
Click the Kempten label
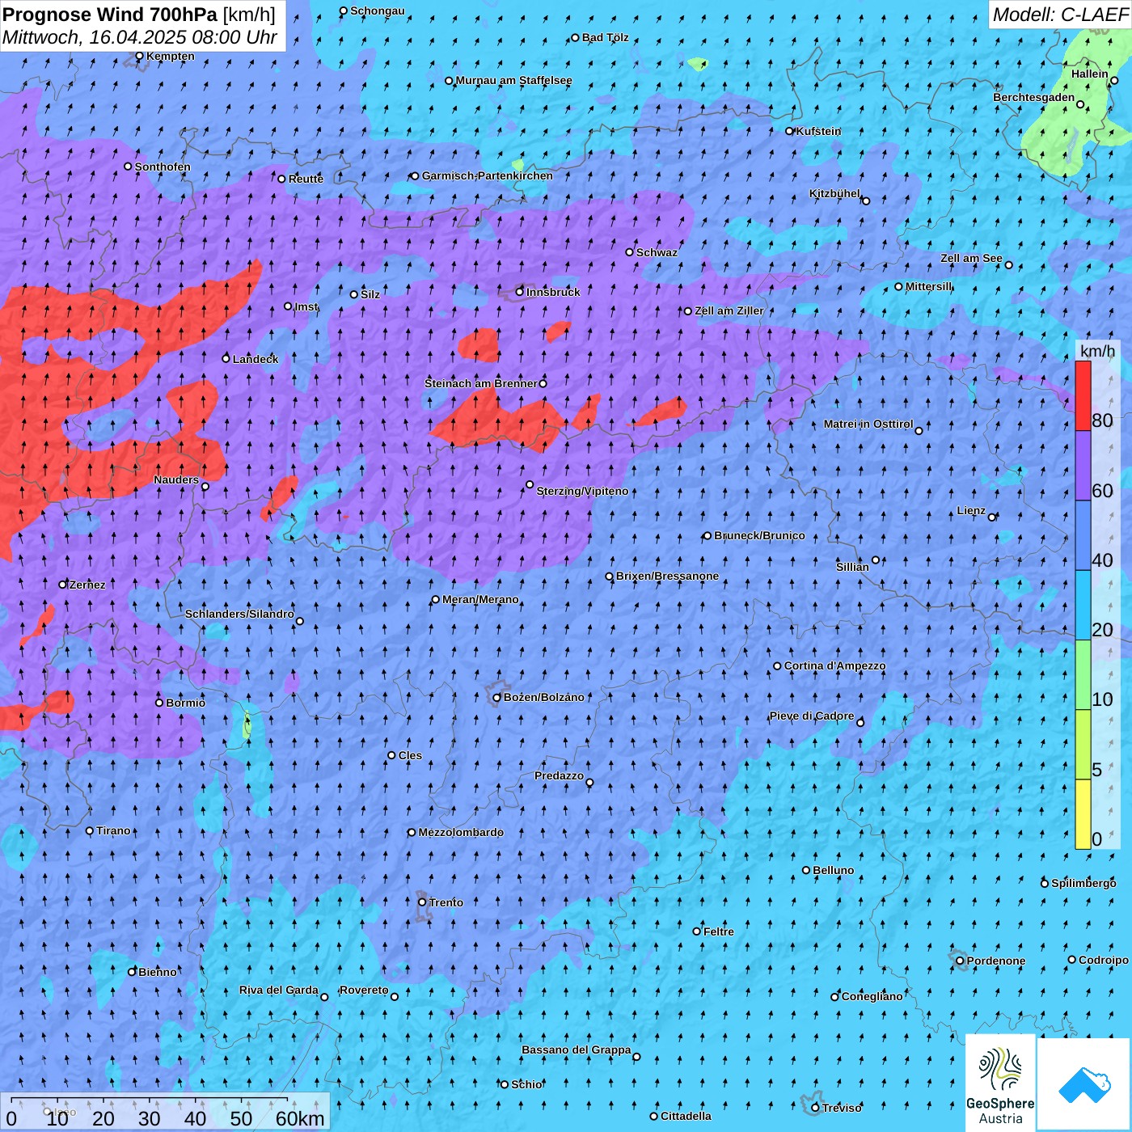pyautogui.click(x=170, y=56)
